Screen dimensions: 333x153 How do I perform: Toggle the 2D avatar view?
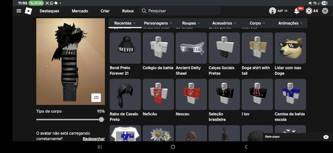(96, 97)
